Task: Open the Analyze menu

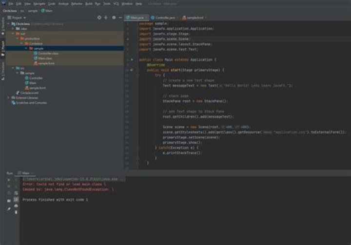Action: tap(63, 4)
